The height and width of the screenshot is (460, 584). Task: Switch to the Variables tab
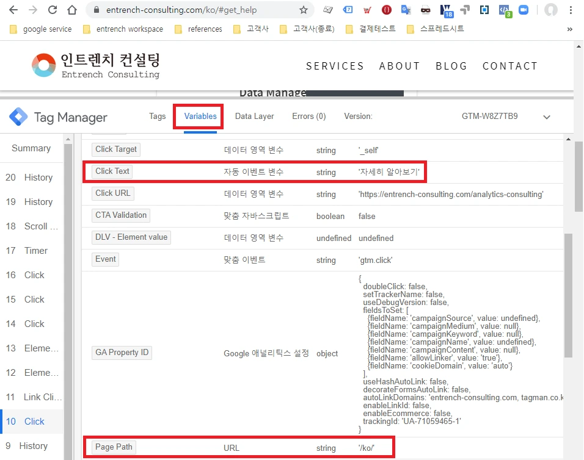200,117
